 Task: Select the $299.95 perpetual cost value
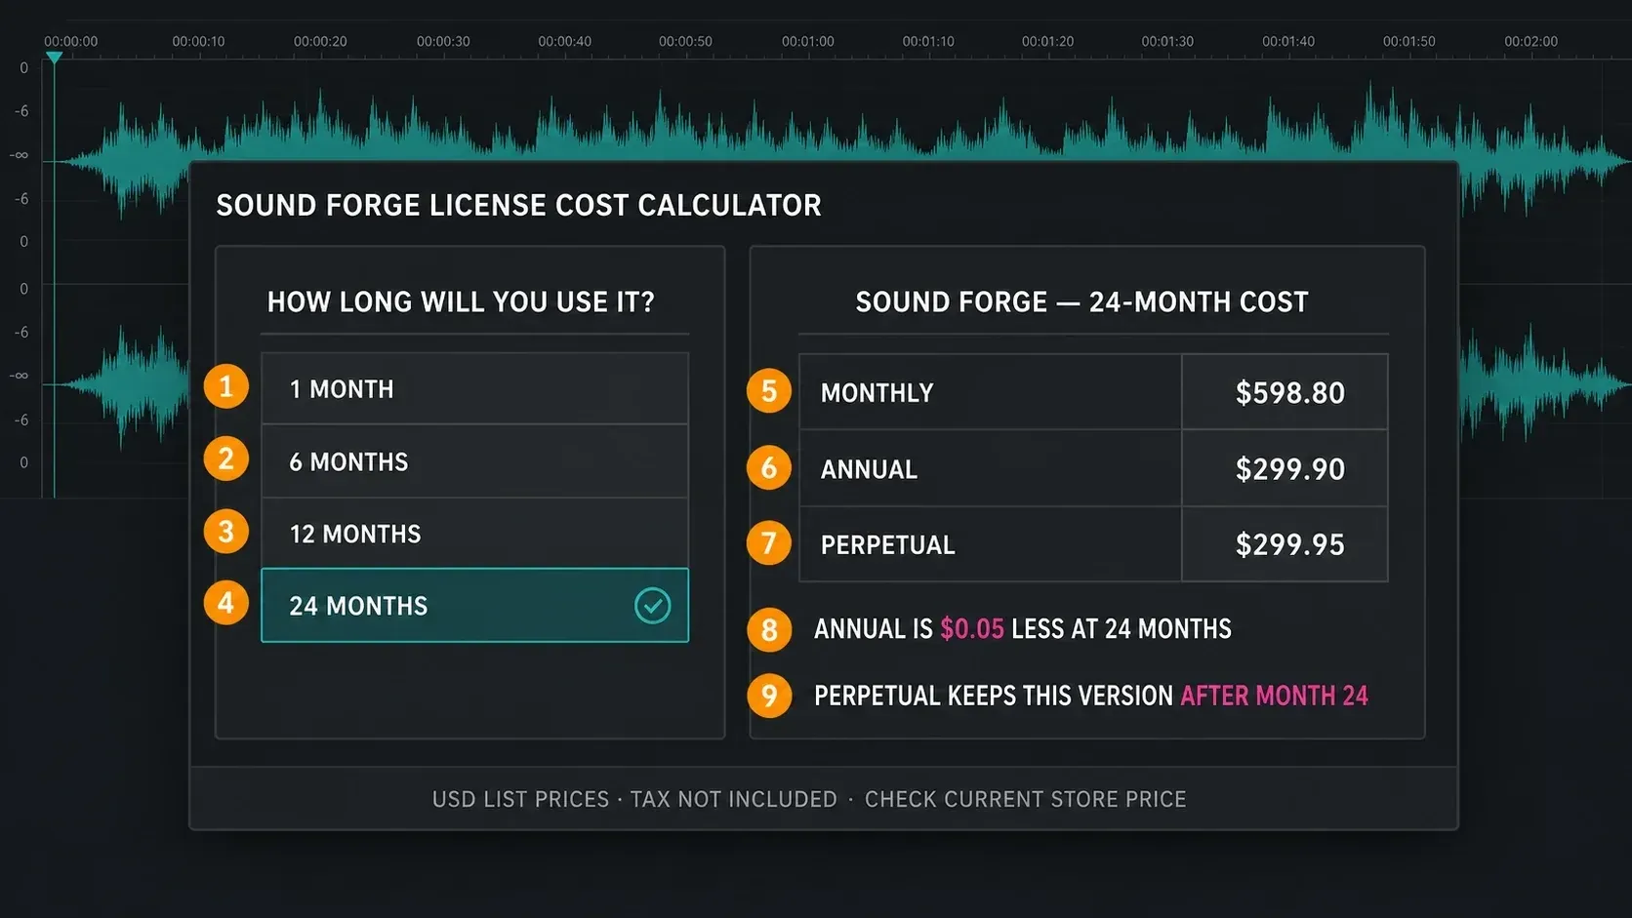click(1289, 544)
